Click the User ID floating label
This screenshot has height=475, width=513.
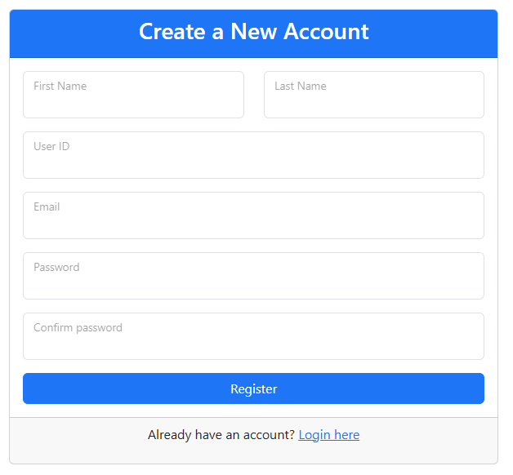coord(51,146)
